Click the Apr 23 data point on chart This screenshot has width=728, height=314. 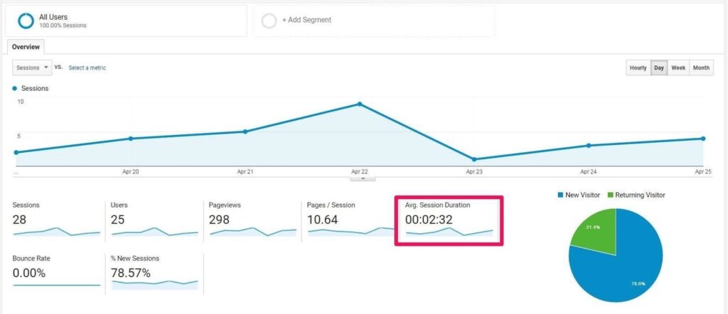click(474, 159)
